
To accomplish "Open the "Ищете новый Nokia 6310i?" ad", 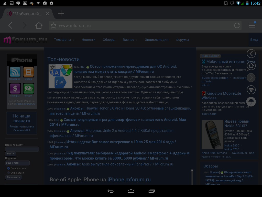I will [x=237, y=123].
